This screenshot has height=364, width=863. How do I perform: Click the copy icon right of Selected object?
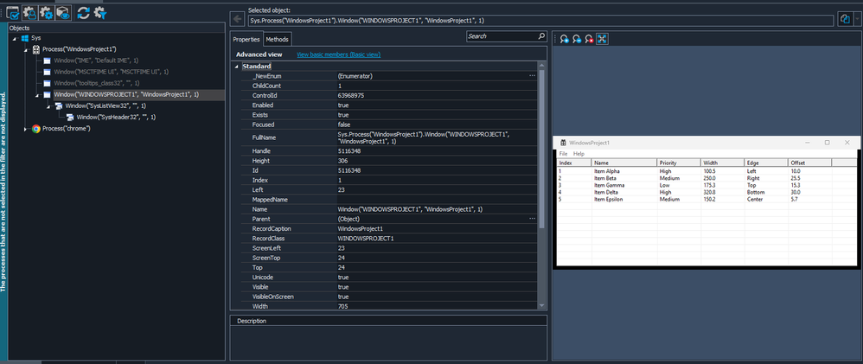[844, 19]
